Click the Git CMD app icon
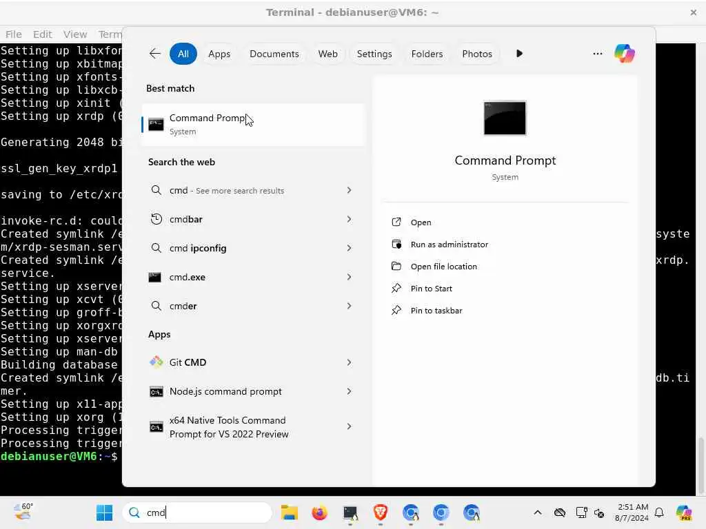 point(156,362)
